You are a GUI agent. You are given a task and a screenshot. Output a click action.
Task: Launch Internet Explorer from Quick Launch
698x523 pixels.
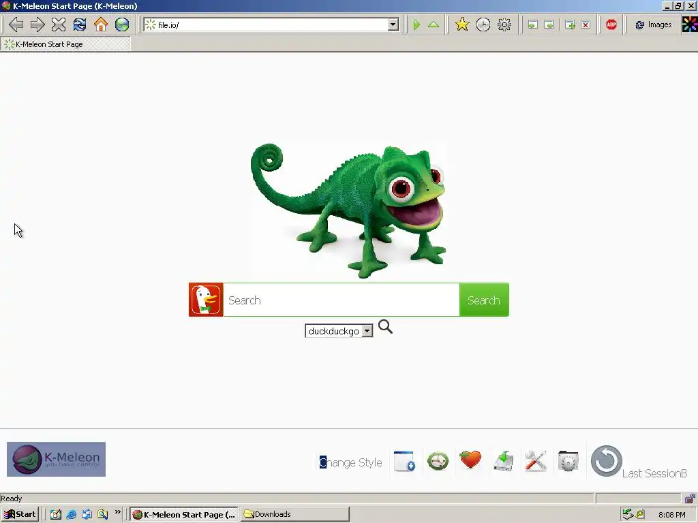(x=71, y=515)
